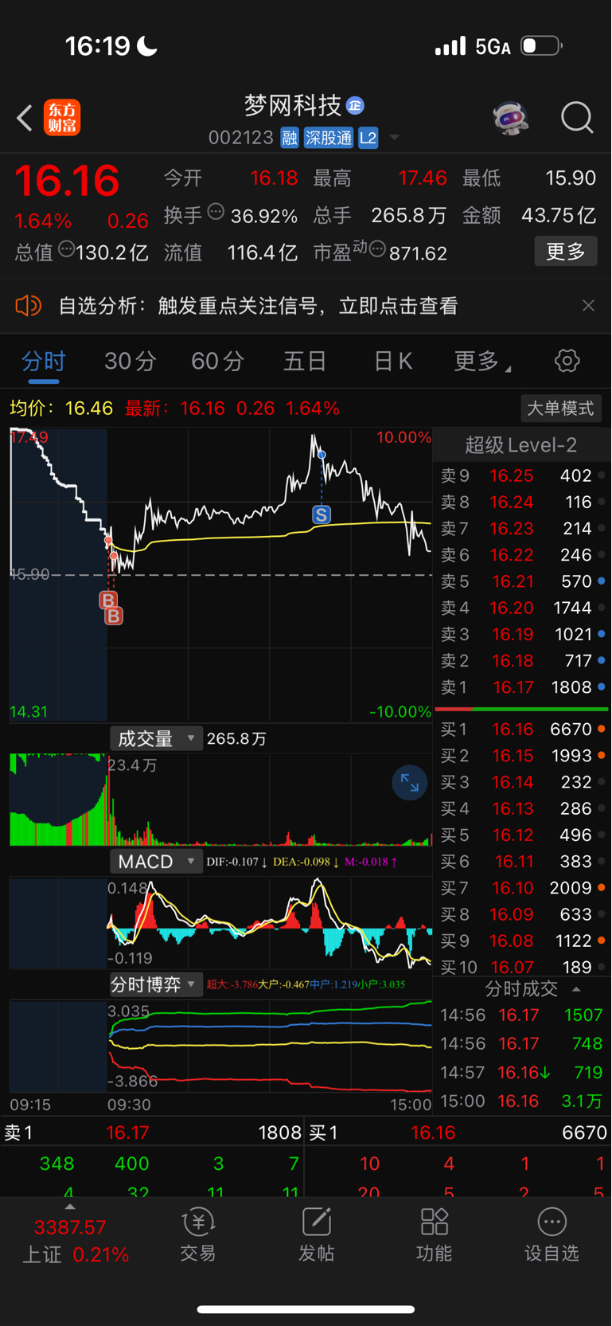
Task: Select 卖5 order row 16.21
Action: click(522, 581)
